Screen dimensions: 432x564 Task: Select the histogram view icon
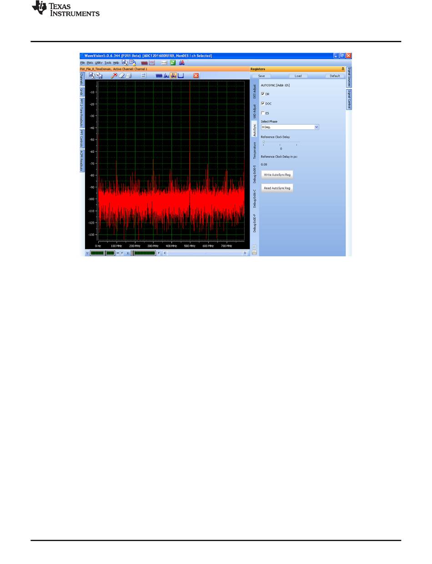[181, 75]
